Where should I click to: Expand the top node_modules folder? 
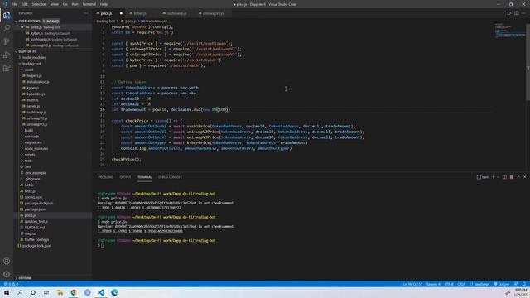pyautogui.click(x=34, y=58)
